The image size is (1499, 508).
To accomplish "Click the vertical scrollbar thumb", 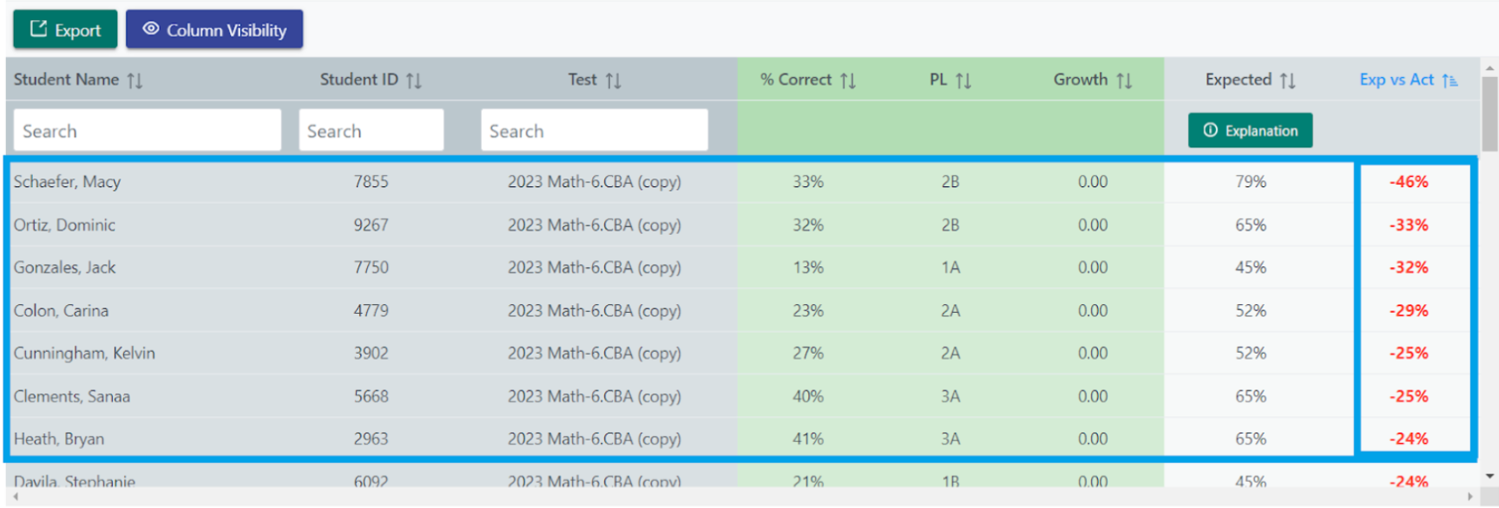I will point(1489,114).
